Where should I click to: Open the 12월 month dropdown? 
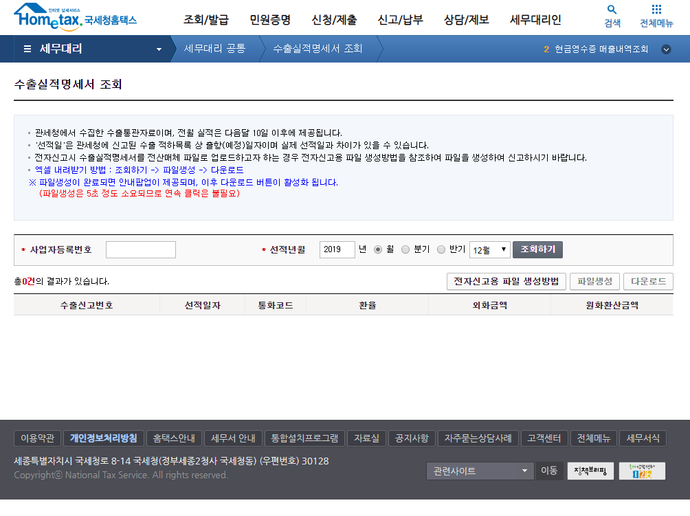point(489,250)
